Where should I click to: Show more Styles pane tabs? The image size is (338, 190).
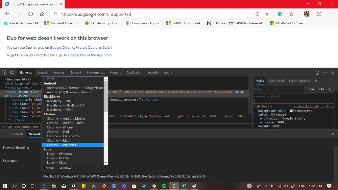pos(316,81)
